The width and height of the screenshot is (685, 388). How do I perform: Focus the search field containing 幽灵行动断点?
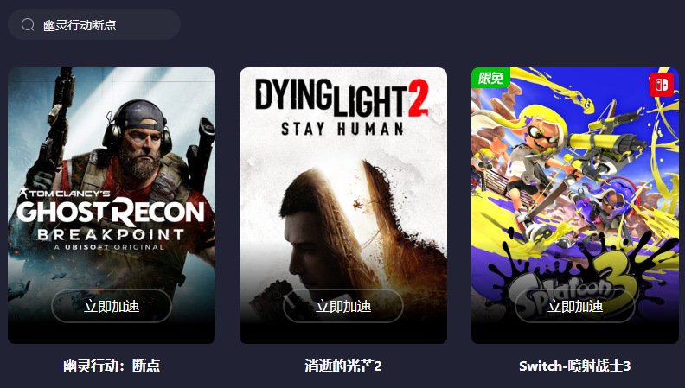pyautogui.click(x=94, y=24)
